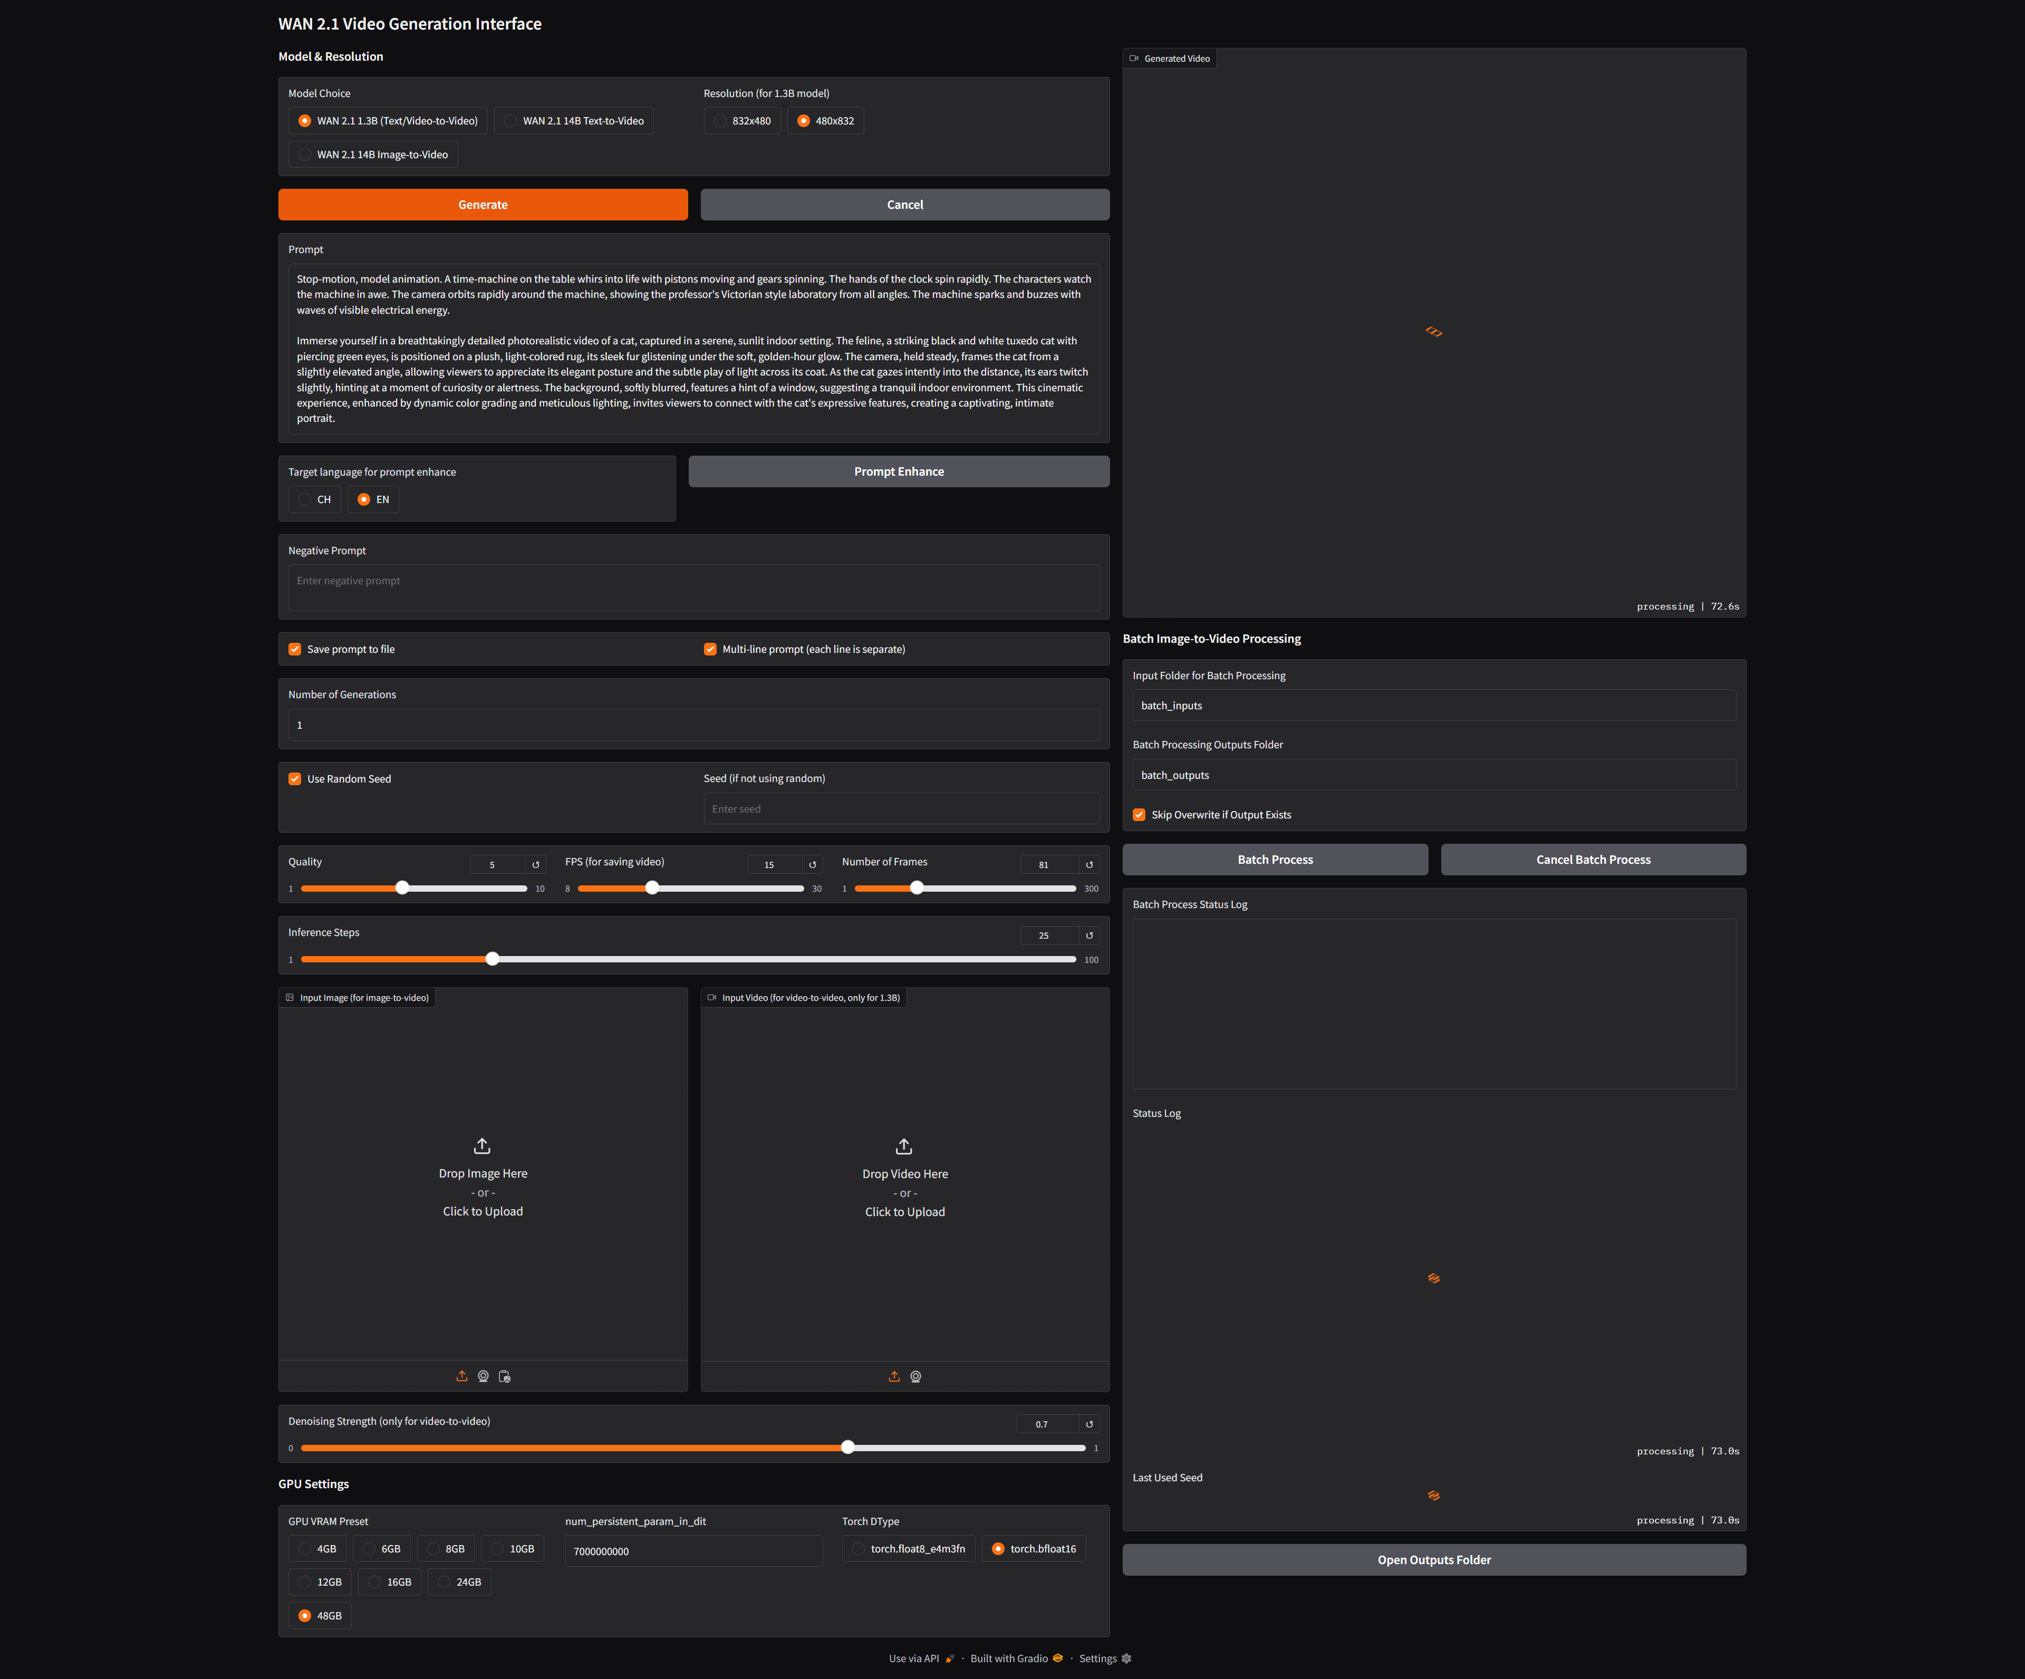
Task: Open Settings via the gear icon
Action: click(x=1125, y=1658)
